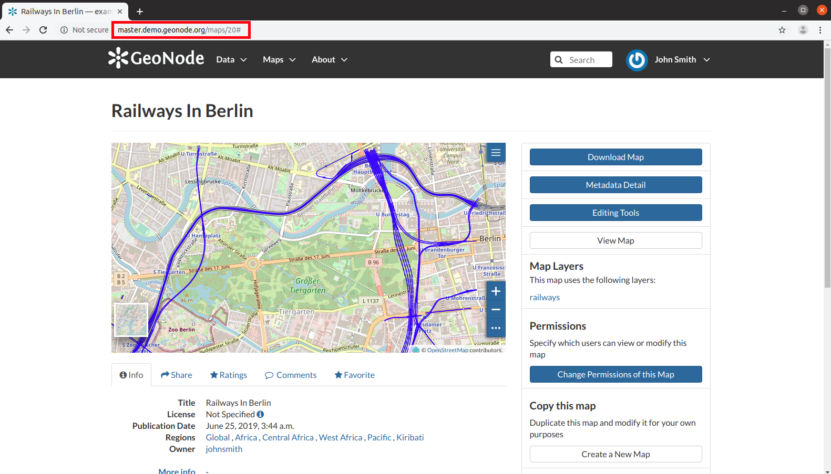View the Not secure site info
The width and height of the screenshot is (831, 474).
coord(84,30)
